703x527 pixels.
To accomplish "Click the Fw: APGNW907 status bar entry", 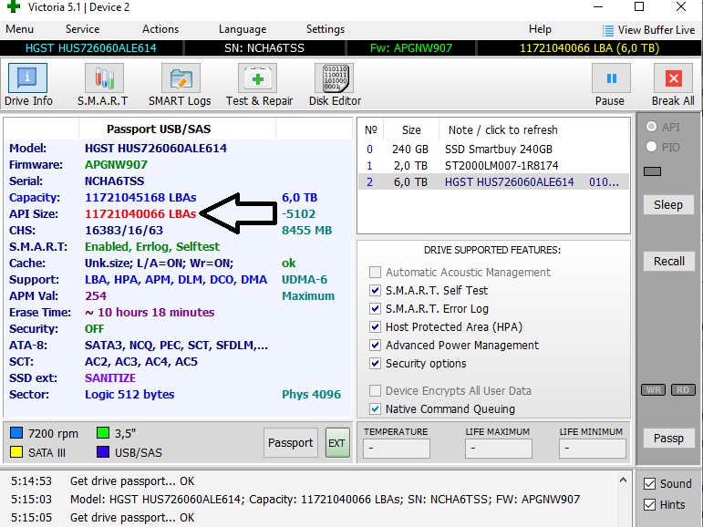I will pyautogui.click(x=411, y=48).
